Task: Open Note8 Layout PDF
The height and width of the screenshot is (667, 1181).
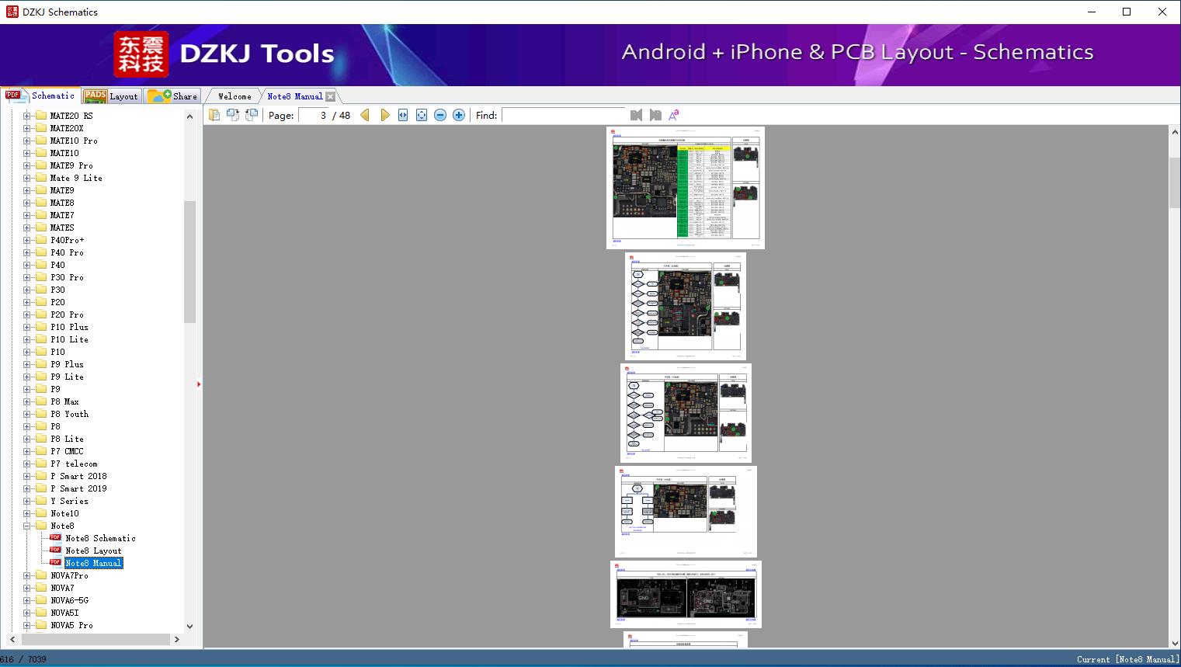Action: tap(93, 551)
